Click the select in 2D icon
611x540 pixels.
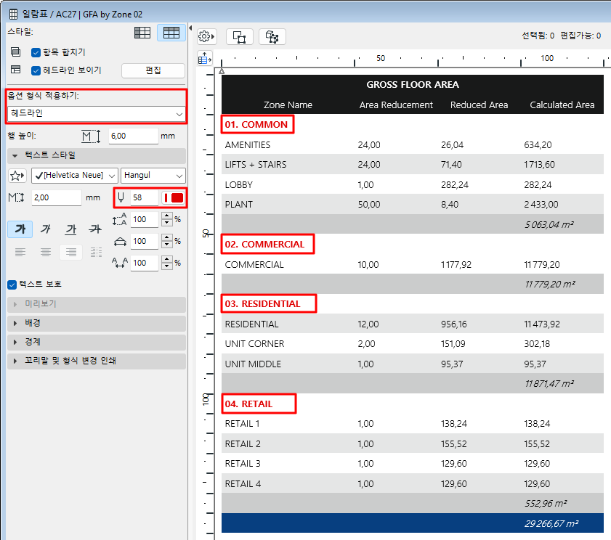coord(239,36)
